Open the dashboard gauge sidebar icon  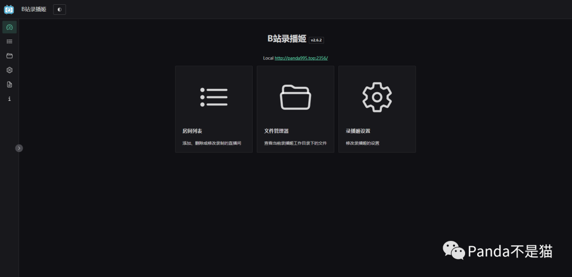click(x=10, y=27)
